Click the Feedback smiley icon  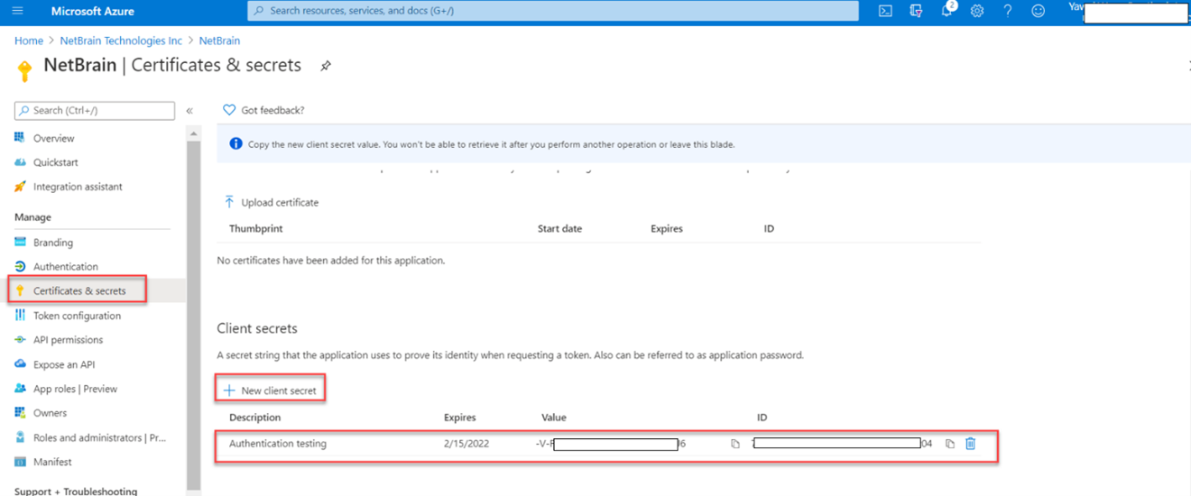1039,11
